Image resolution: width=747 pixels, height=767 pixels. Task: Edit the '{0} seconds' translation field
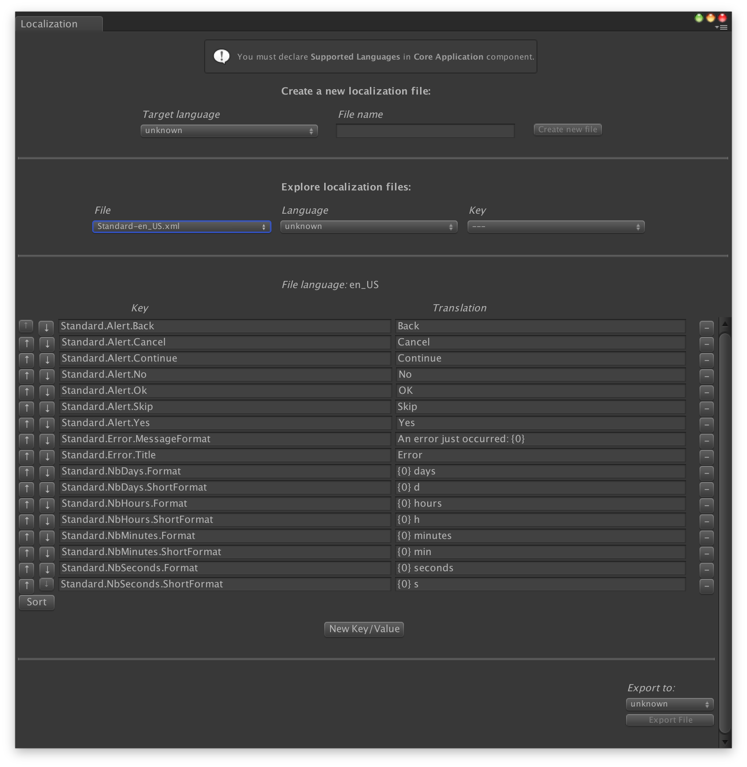540,568
